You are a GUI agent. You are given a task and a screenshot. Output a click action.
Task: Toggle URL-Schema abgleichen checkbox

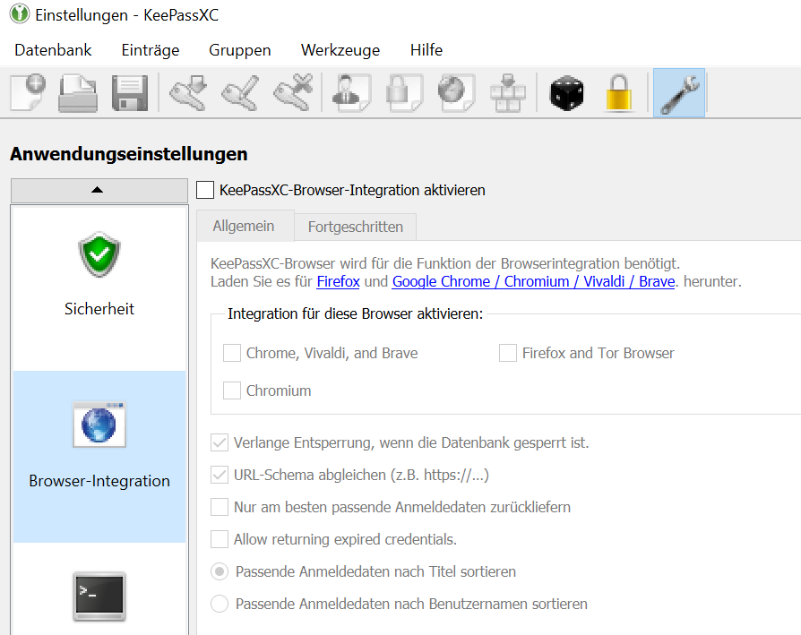220,475
